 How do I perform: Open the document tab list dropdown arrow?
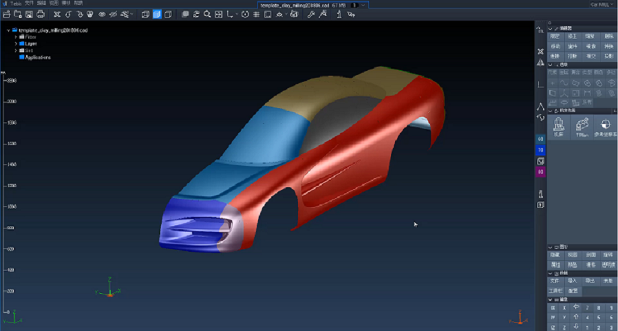point(363,5)
